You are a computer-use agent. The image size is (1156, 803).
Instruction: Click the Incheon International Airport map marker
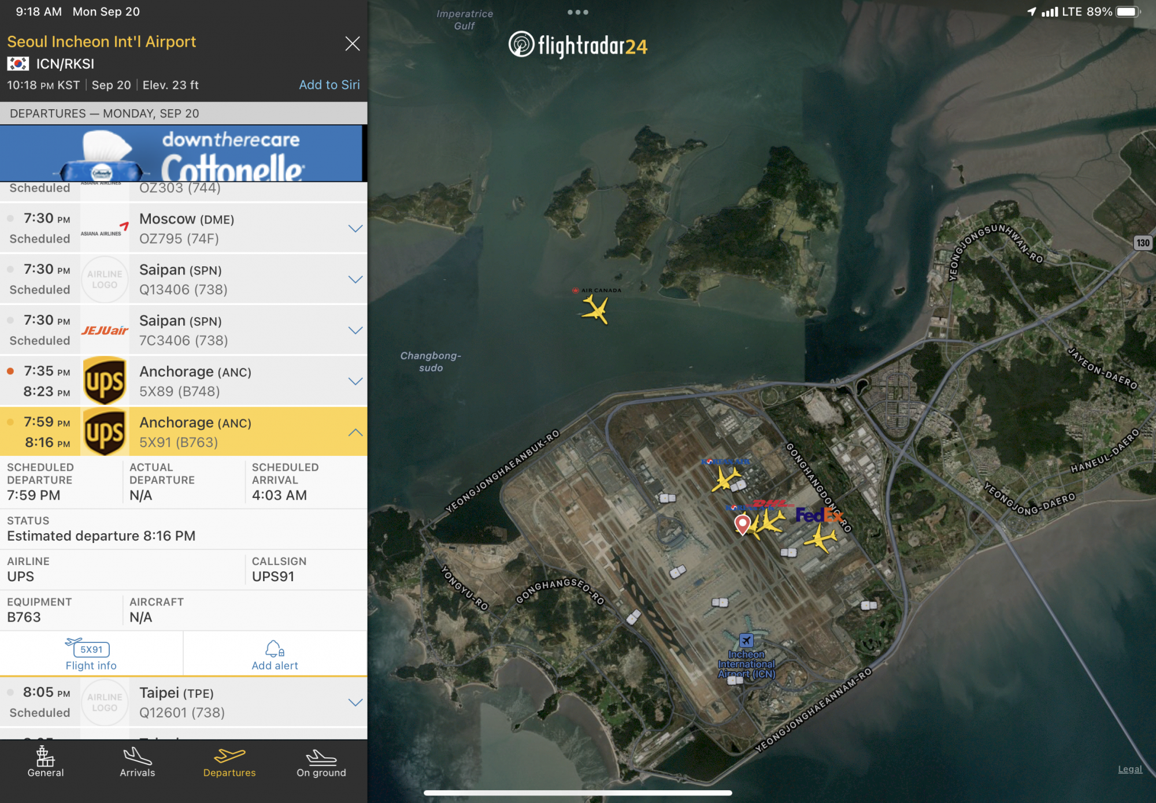[746, 640]
